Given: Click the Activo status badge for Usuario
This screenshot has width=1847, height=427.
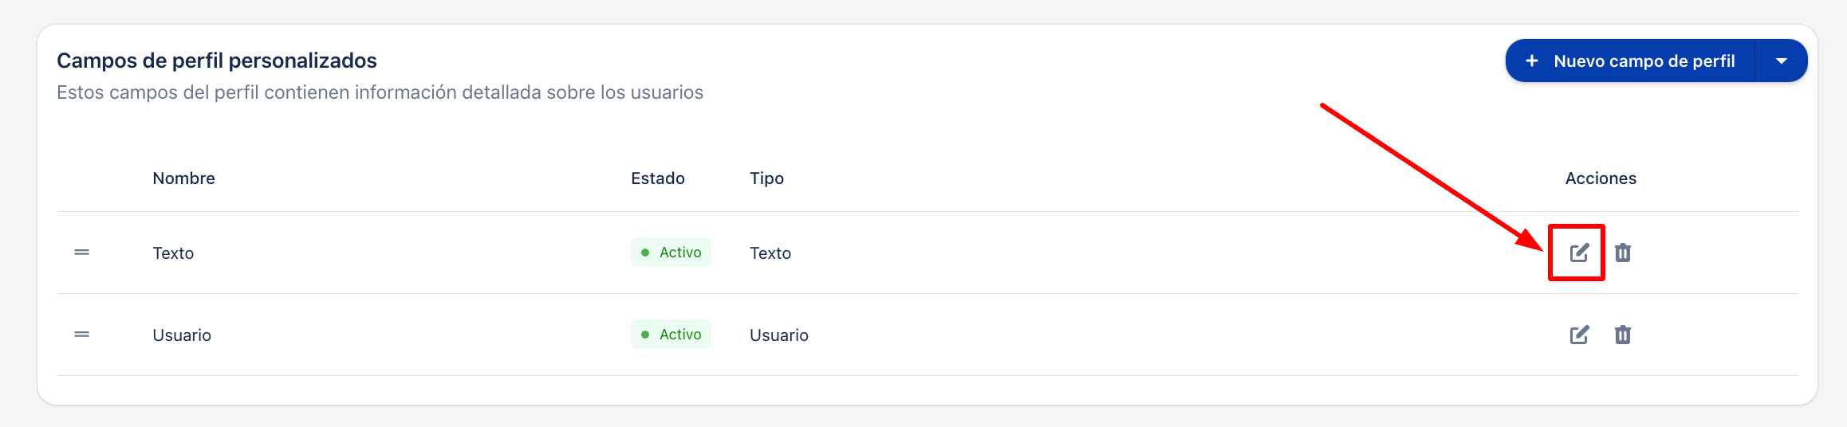Looking at the screenshot, I should (671, 335).
